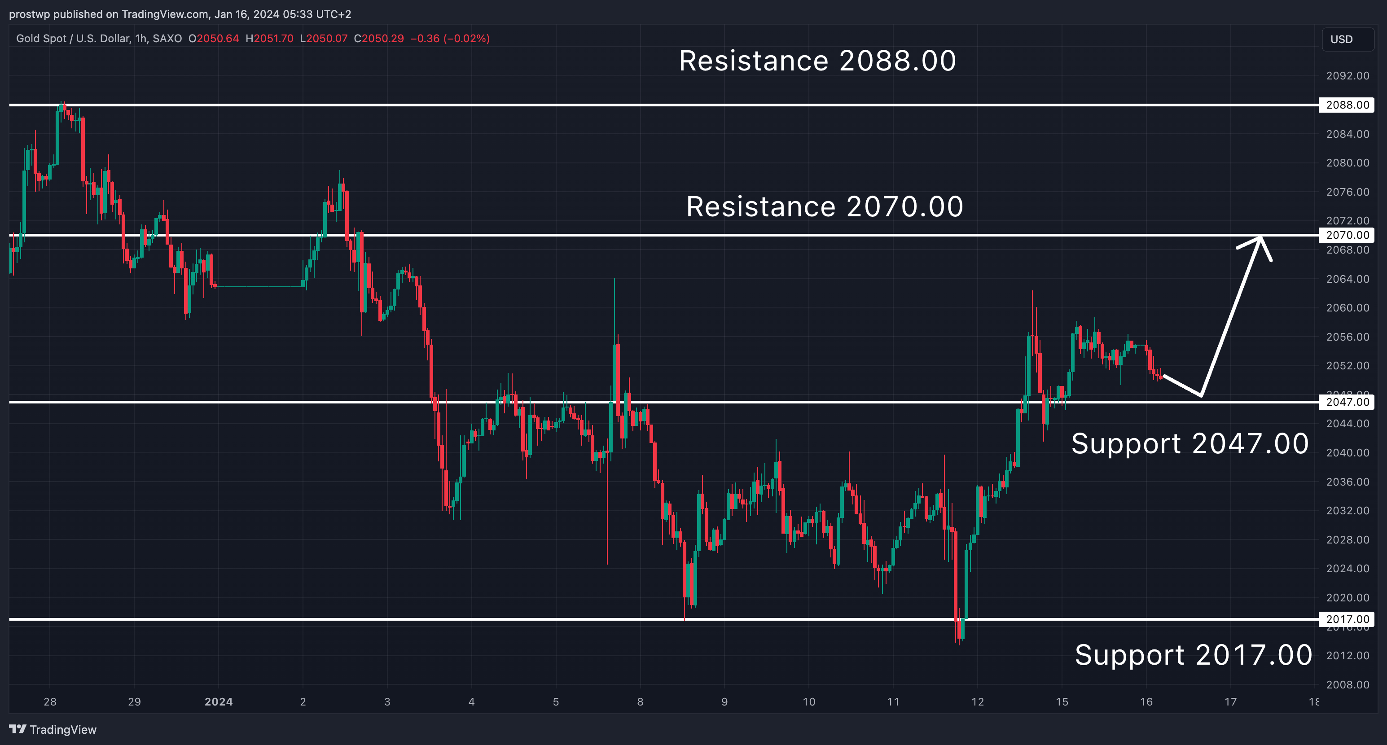This screenshot has width=1387, height=745.
Task: Click the TradingView logo icon
Action: (x=17, y=729)
